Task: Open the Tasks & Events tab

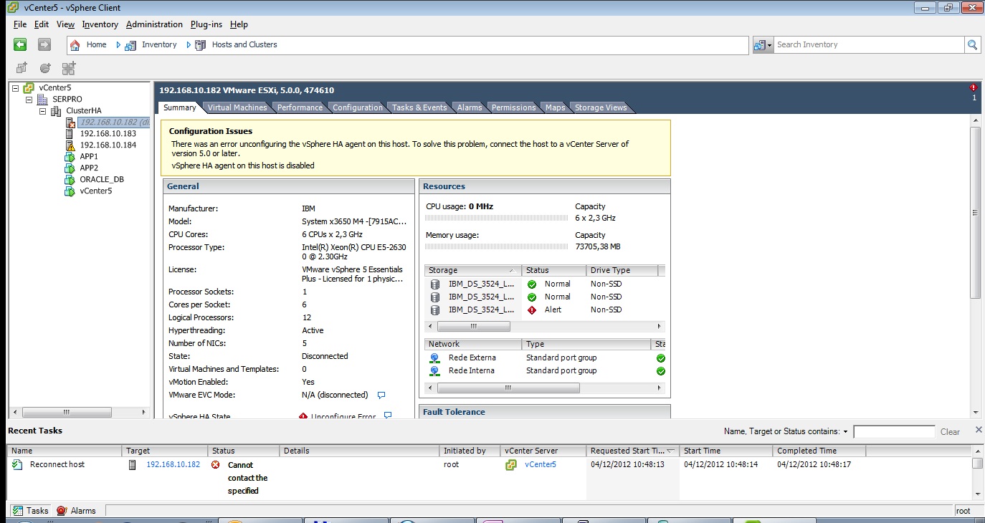Action: (x=419, y=107)
